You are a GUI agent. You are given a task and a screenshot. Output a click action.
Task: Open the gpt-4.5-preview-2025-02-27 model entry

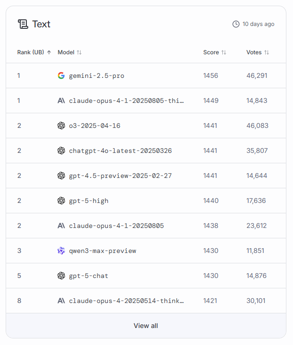(120, 176)
